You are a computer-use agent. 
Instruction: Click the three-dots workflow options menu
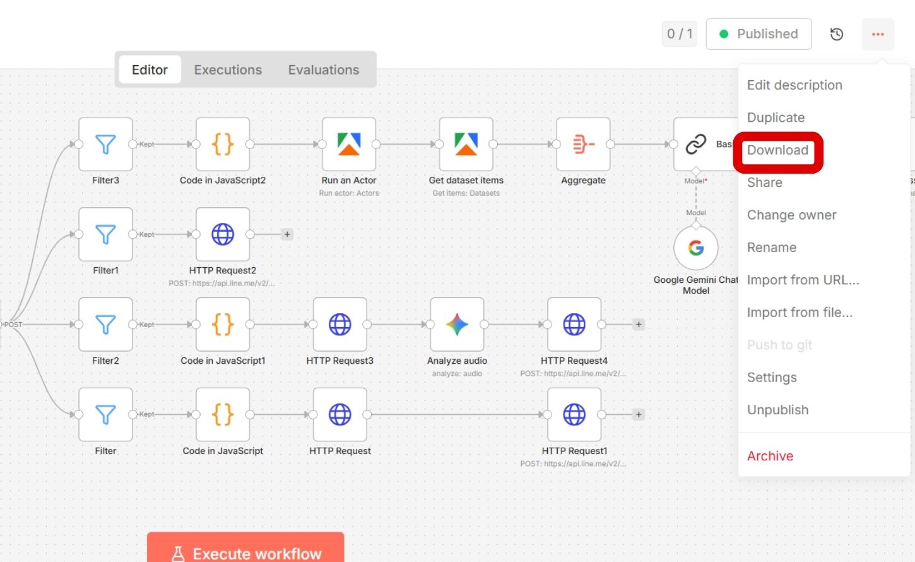coord(878,34)
